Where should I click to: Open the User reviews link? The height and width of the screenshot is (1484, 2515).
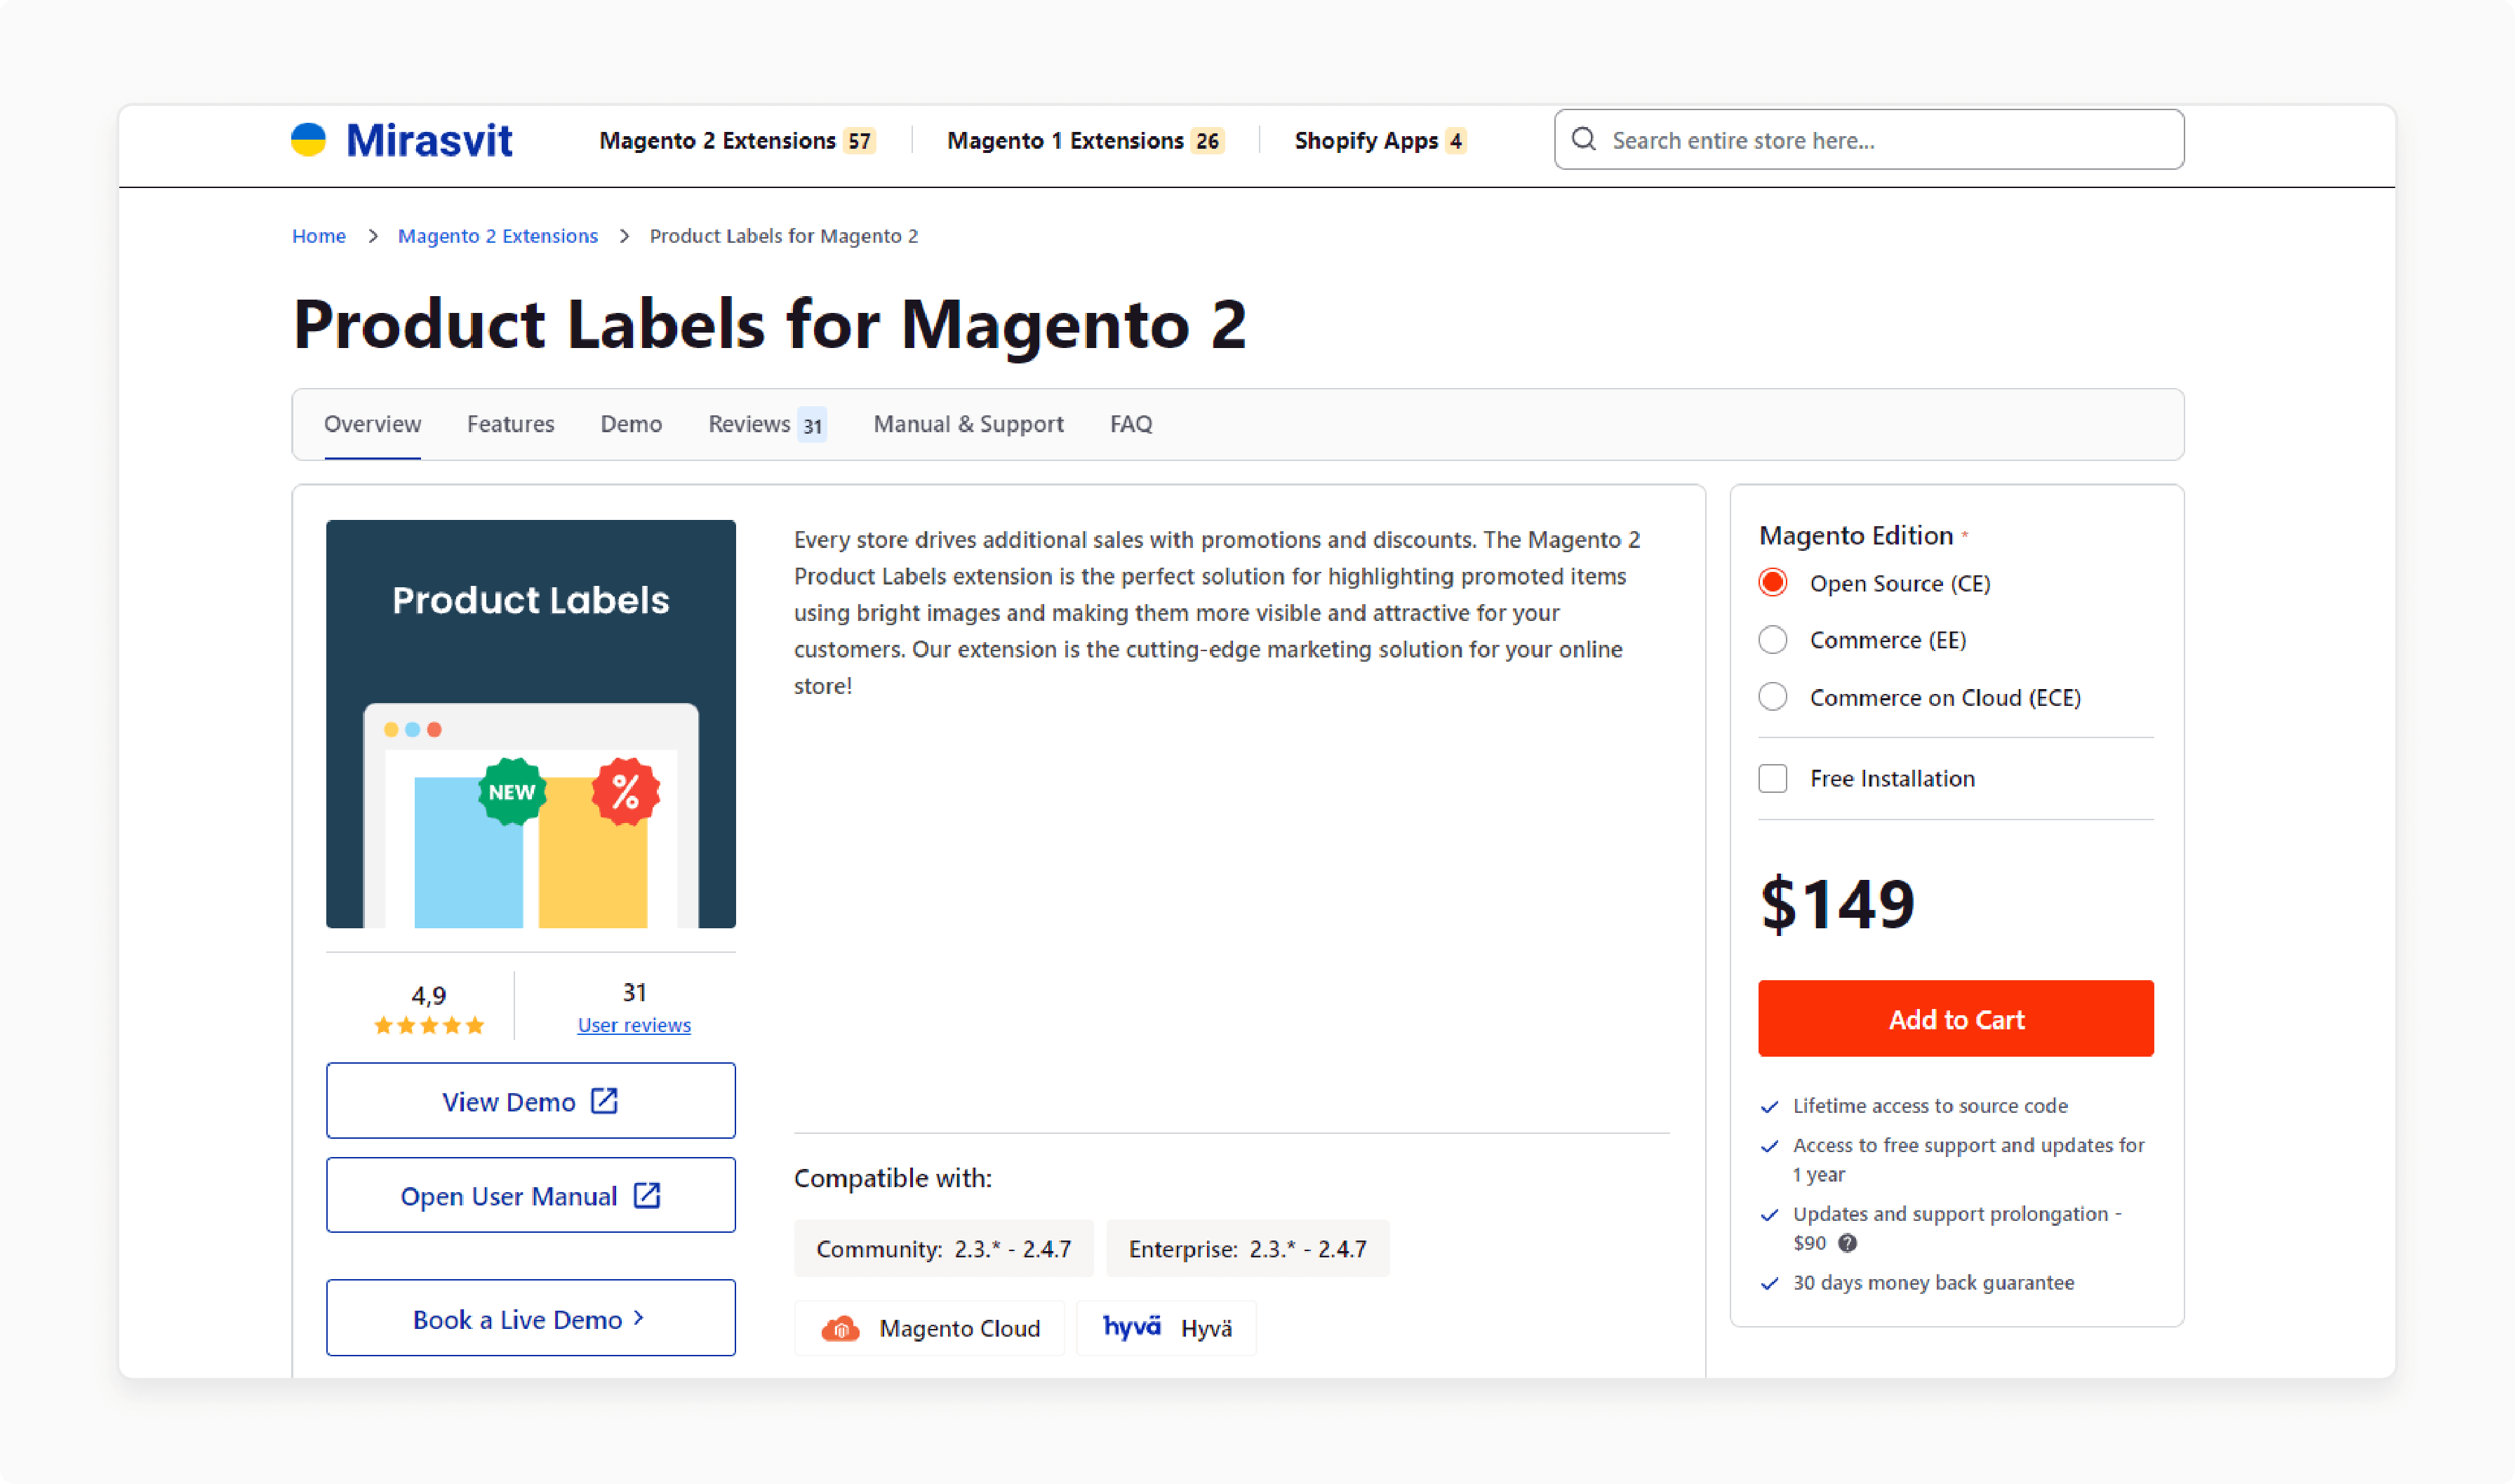[x=634, y=1025]
